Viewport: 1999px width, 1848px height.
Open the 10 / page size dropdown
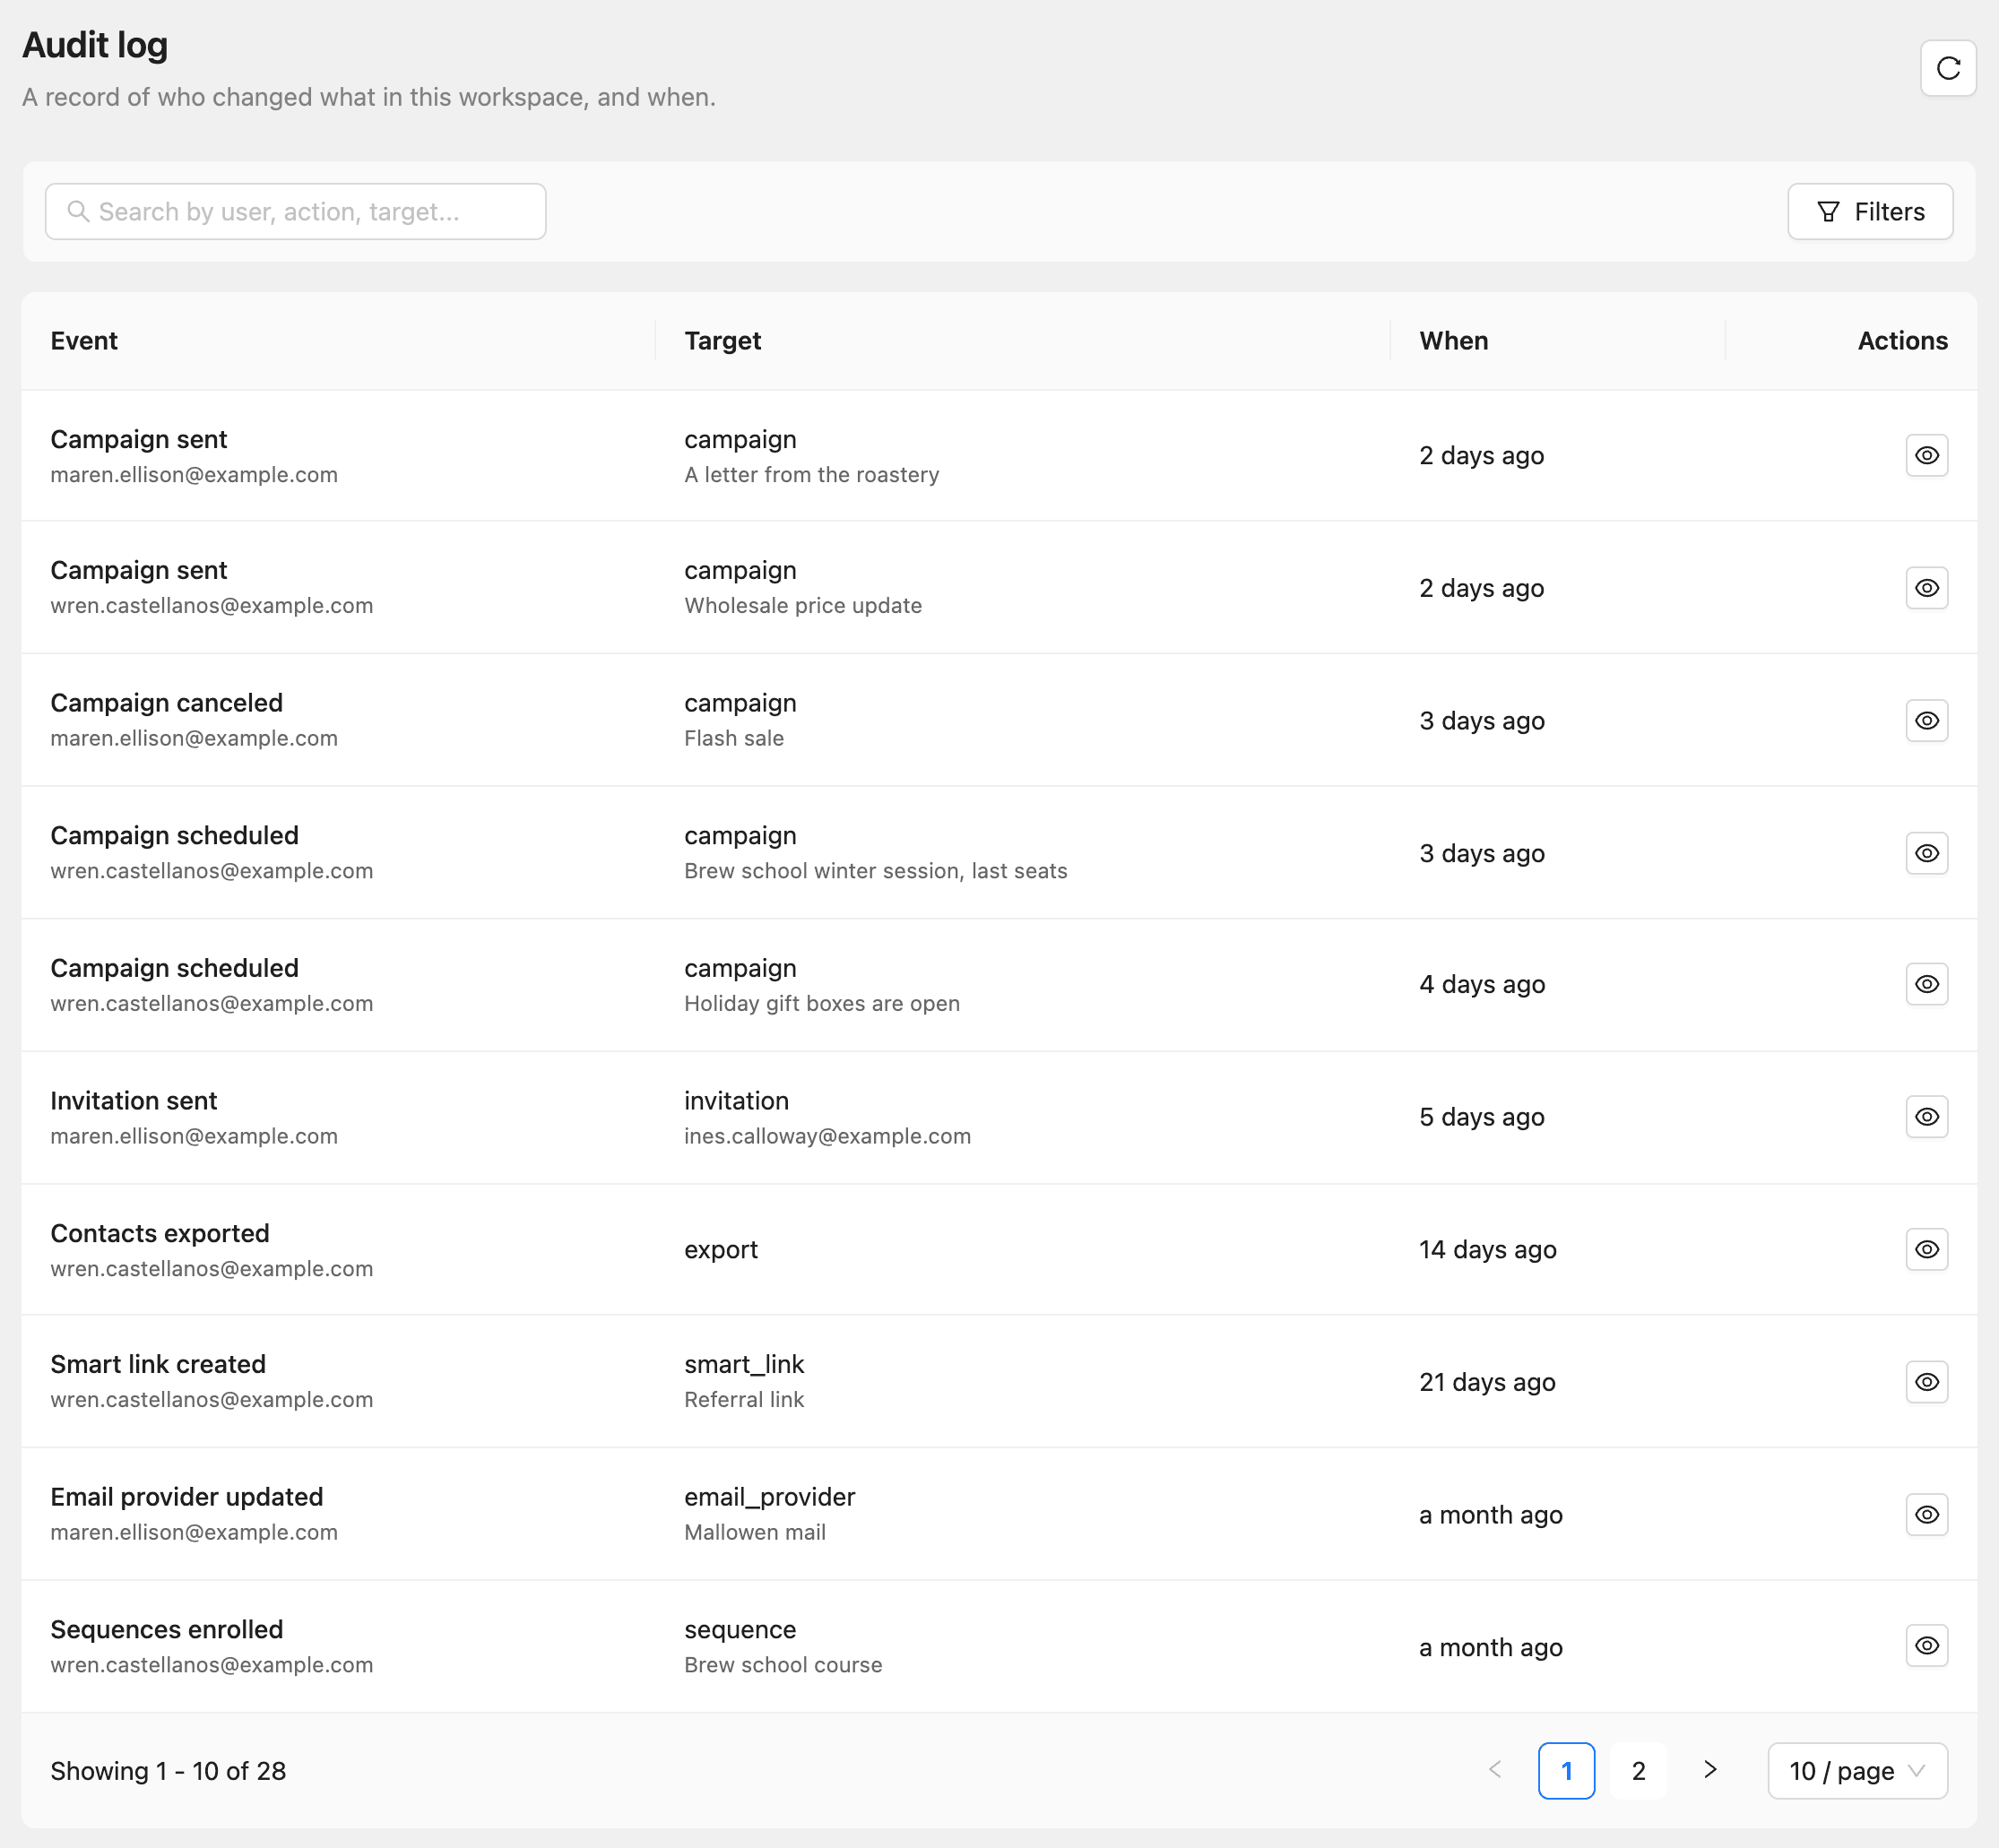pyautogui.click(x=1857, y=1771)
